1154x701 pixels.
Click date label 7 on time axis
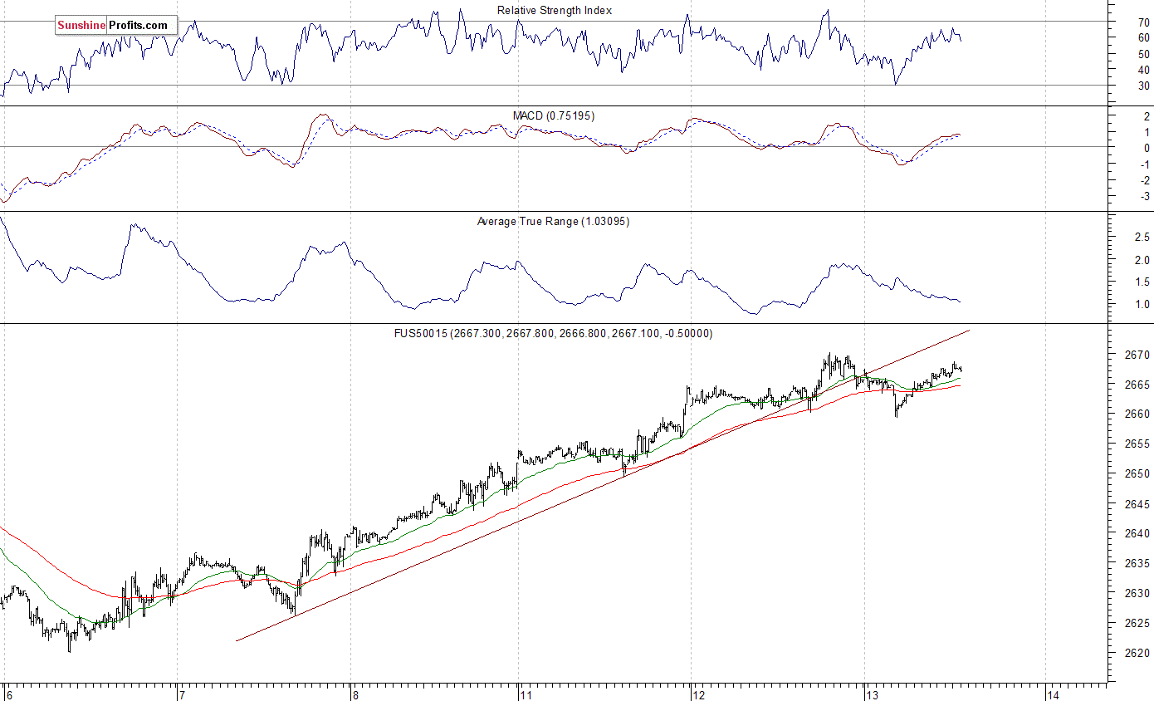point(180,694)
